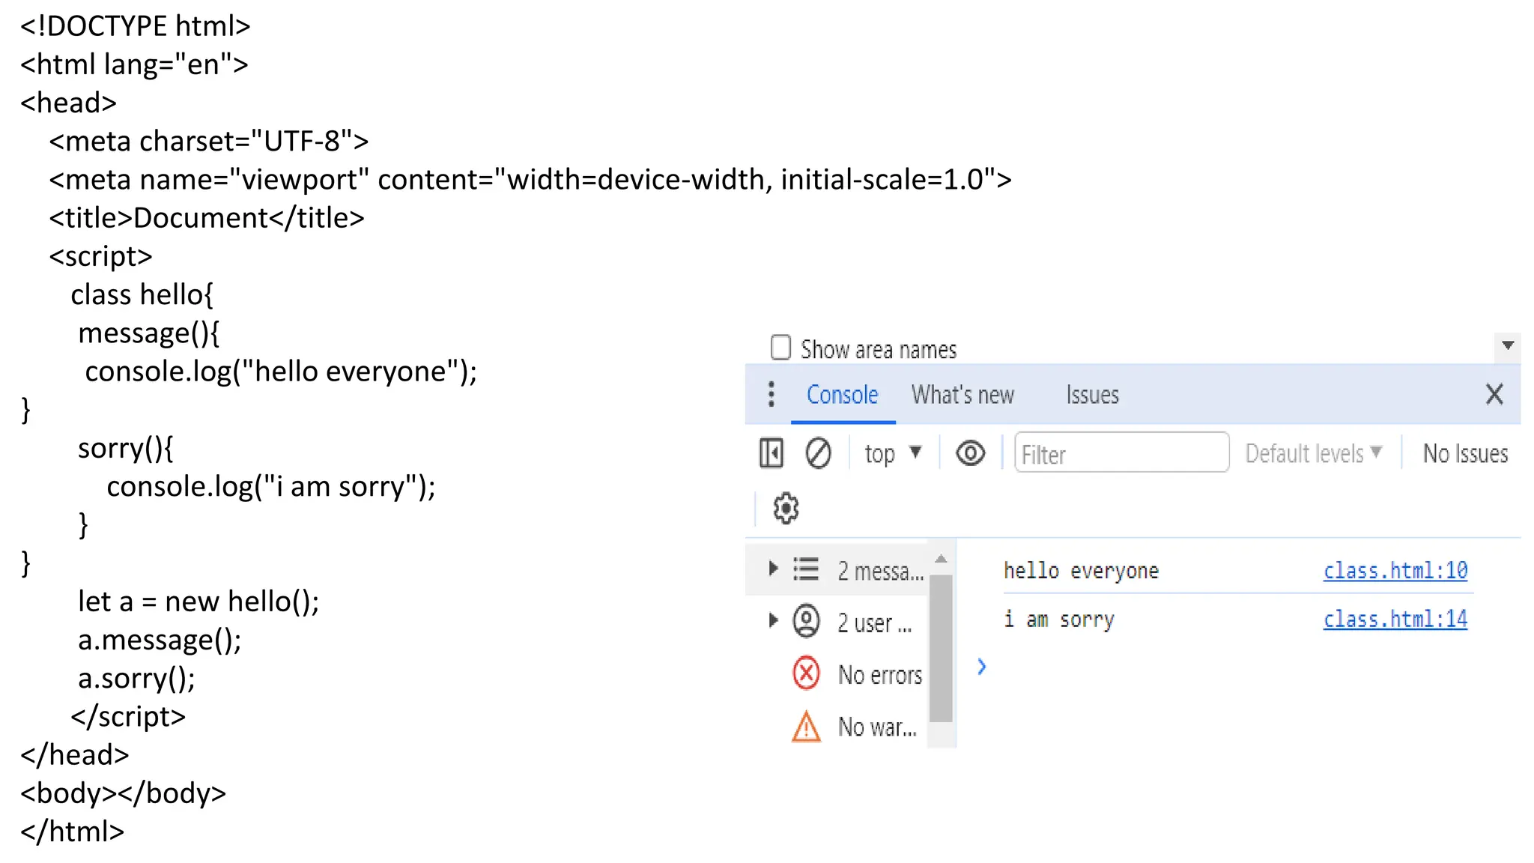
Task: Click the <!DOCTYPE html> line
Action: 136,26
